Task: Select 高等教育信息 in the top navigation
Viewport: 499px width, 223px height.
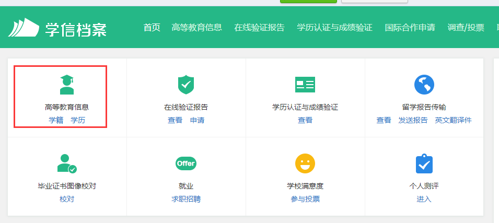Action: point(196,28)
